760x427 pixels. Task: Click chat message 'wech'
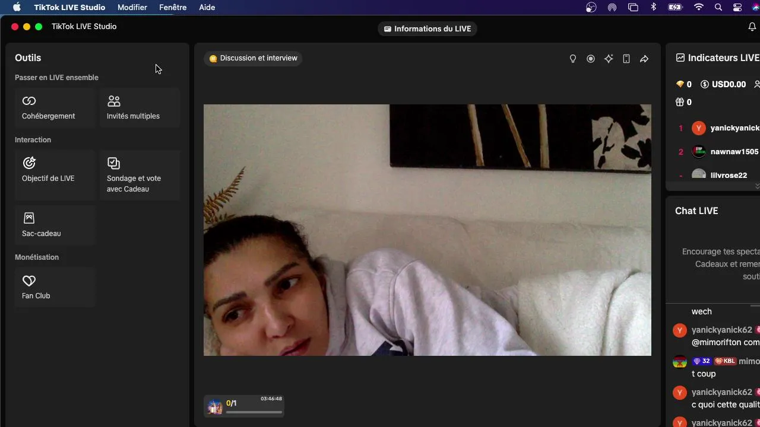coord(702,311)
